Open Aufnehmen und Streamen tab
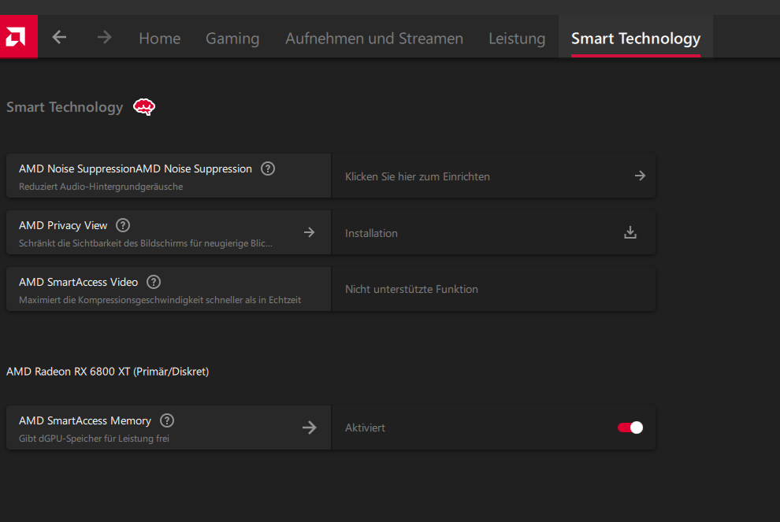Viewport: 780px width, 522px height. click(374, 39)
